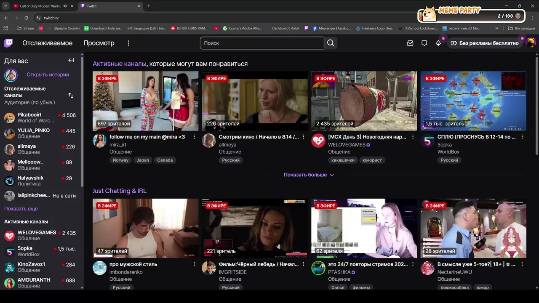Image resolution: width=539 pixels, height=303 pixels.
Task: Open options for allmeya stream card
Action: point(303,137)
